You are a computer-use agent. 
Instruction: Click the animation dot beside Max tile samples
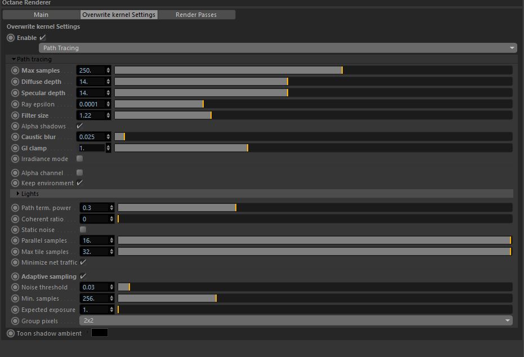[15, 252]
